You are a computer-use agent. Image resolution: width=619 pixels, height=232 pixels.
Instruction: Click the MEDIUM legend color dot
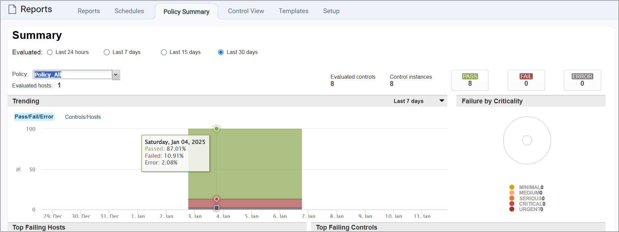click(x=512, y=193)
